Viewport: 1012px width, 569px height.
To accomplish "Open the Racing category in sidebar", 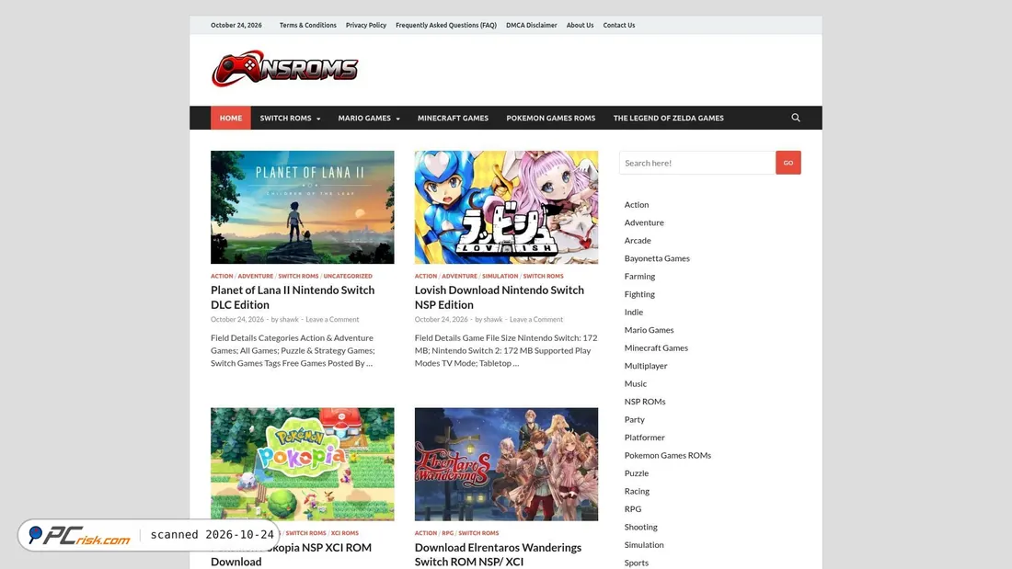I will [637, 491].
